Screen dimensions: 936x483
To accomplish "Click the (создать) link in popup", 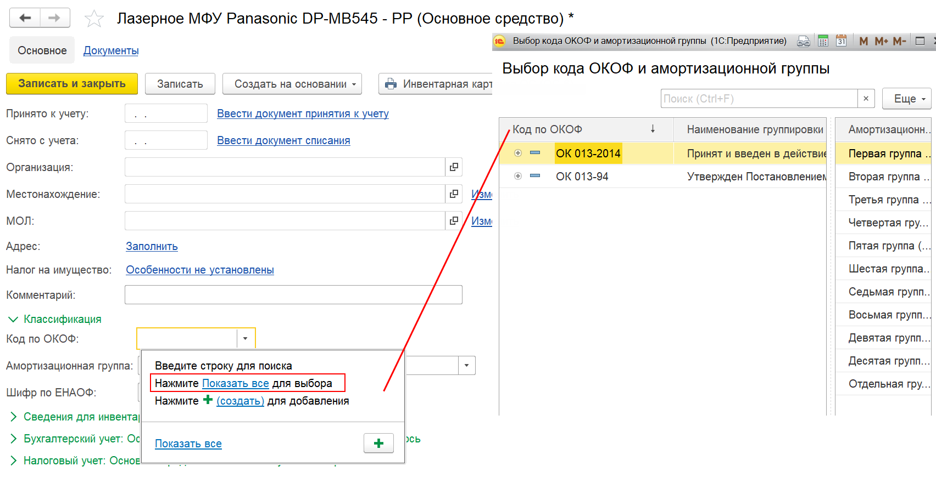I will 240,401.
